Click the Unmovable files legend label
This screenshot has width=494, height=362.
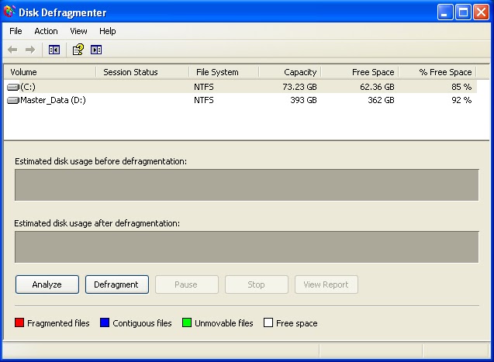tap(224, 323)
